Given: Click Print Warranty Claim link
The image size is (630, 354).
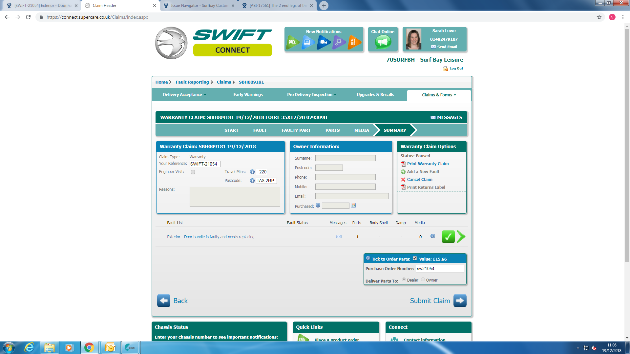Looking at the screenshot, I should pos(428,164).
